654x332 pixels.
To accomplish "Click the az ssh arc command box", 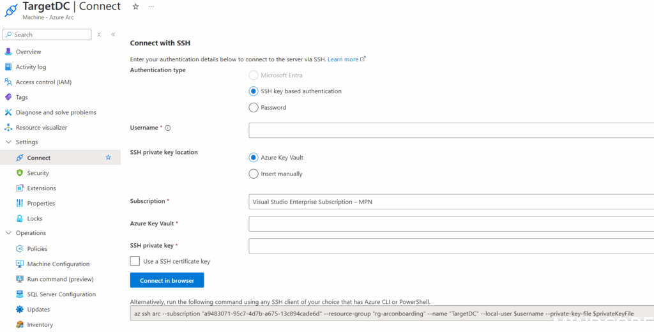I will [x=392, y=313].
